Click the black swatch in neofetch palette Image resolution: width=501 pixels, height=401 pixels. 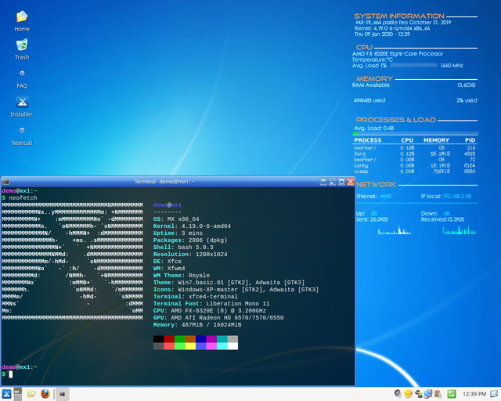tap(158, 339)
